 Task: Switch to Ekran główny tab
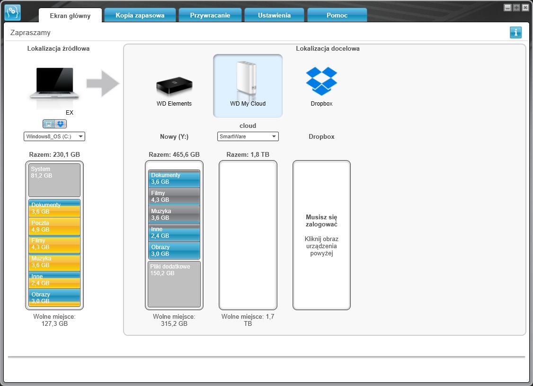70,15
